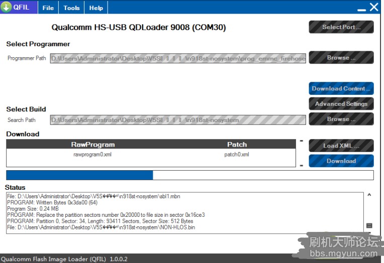Close the QFIL window
384x263 pixels.
pyautogui.click(x=374, y=7)
